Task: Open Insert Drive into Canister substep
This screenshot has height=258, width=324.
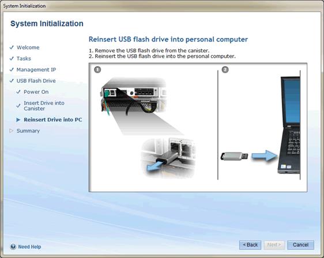Action: click(x=44, y=106)
